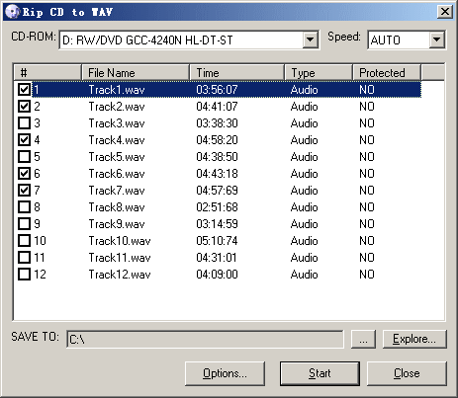This screenshot has width=458, height=398.
Task: Sort list by File Name column
Action: (x=136, y=72)
